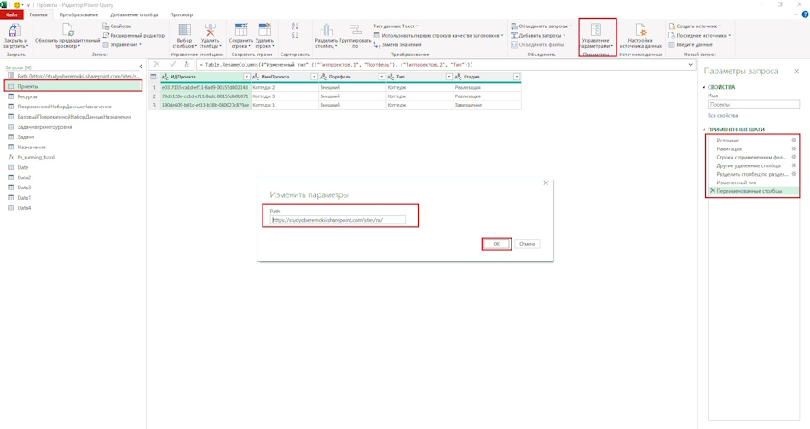The height and width of the screenshot is (429, 810).
Task: Open the Тип данных: Текст dropdown
Action: (396, 26)
